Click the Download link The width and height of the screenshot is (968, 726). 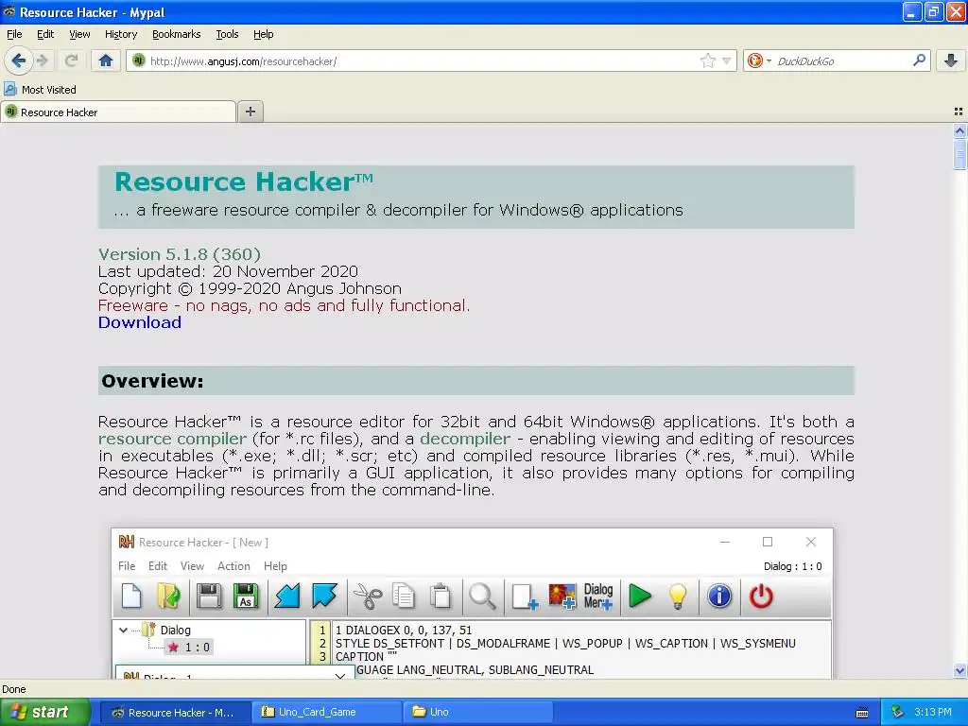140,322
